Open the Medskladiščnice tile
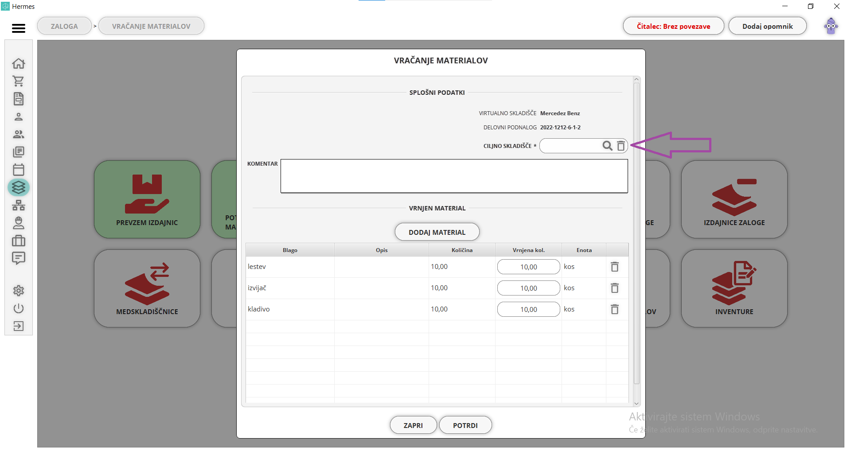 147,288
